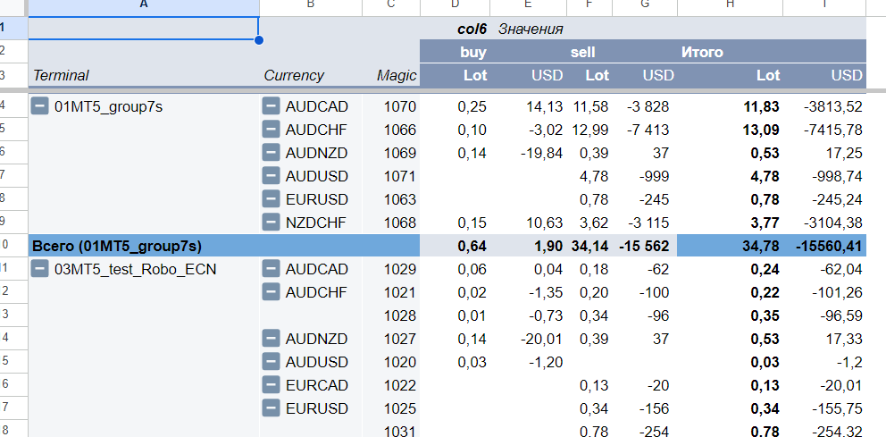
Task: Collapse AUDCAD under 01MT5_group7s
Action: click(x=272, y=105)
